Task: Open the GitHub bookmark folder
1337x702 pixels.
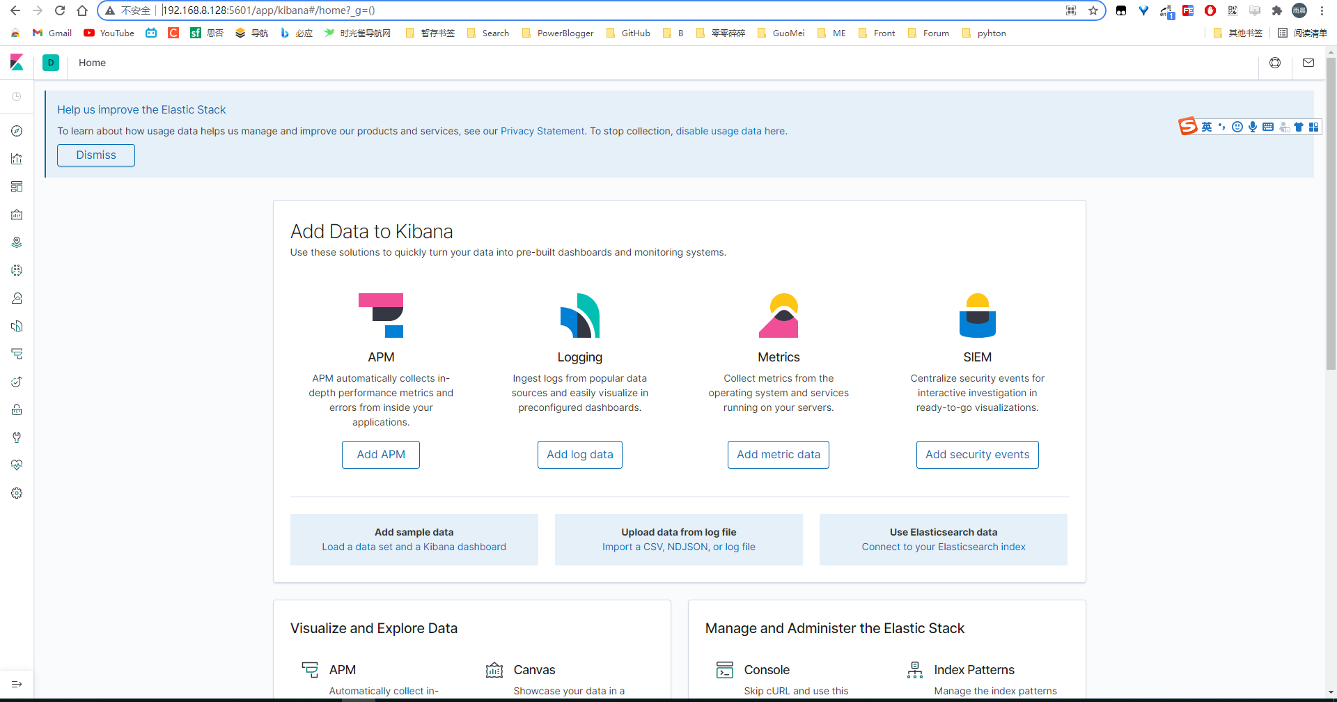Action: pos(628,33)
